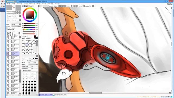
Task: Open the Layer menu
Action: click(x=26, y=4)
